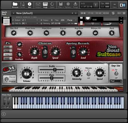Toggle the Spring Reverb On/Off switch

pyautogui.click(x=73, y=52)
